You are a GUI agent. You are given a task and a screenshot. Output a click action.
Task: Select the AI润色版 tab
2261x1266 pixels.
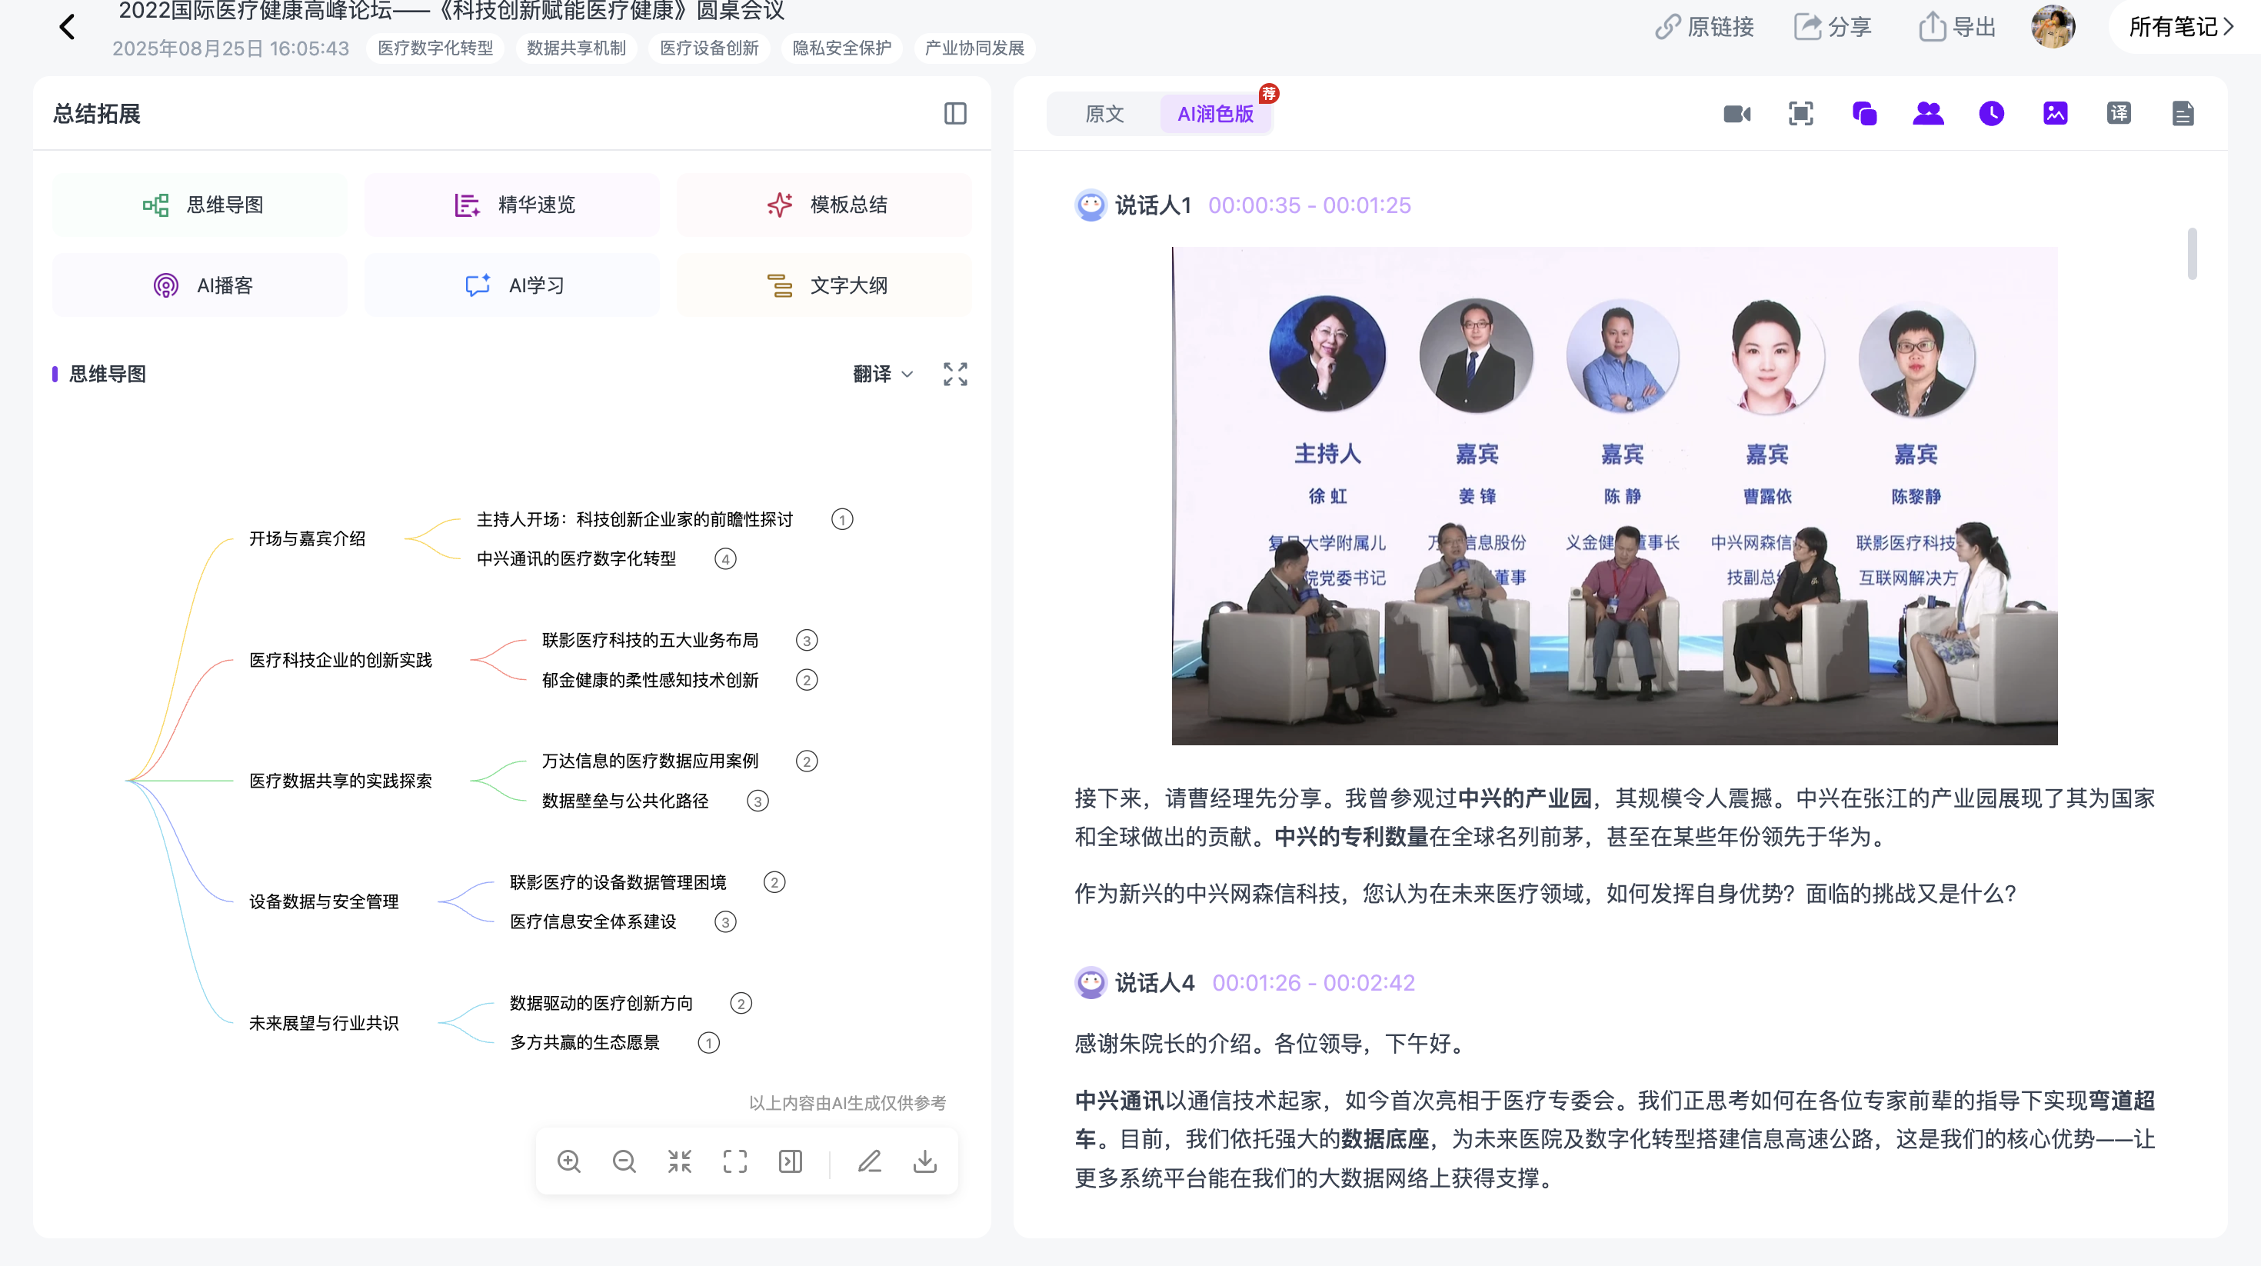point(1216,114)
